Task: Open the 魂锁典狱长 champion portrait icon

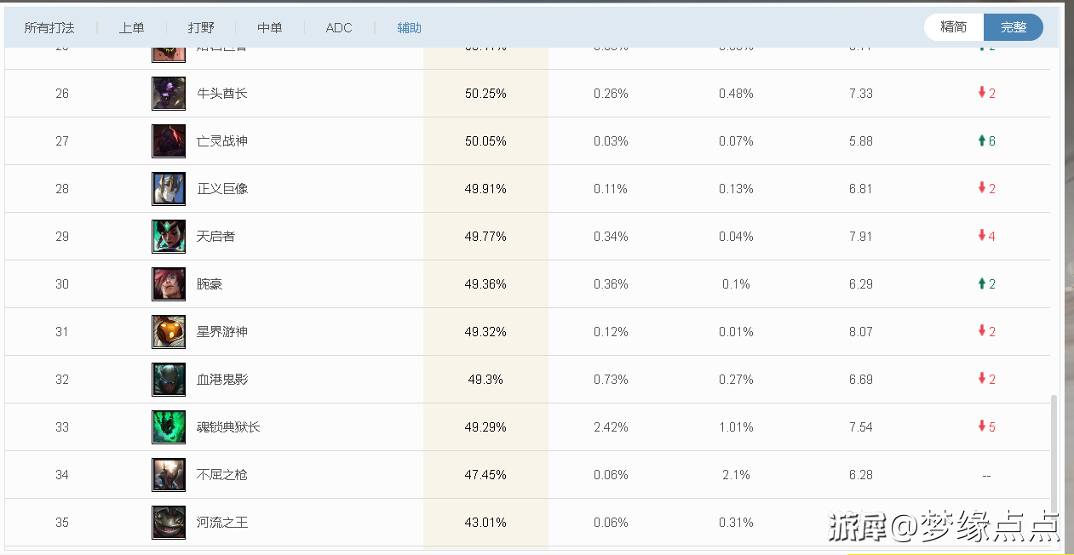Action: pyautogui.click(x=169, y=427)
